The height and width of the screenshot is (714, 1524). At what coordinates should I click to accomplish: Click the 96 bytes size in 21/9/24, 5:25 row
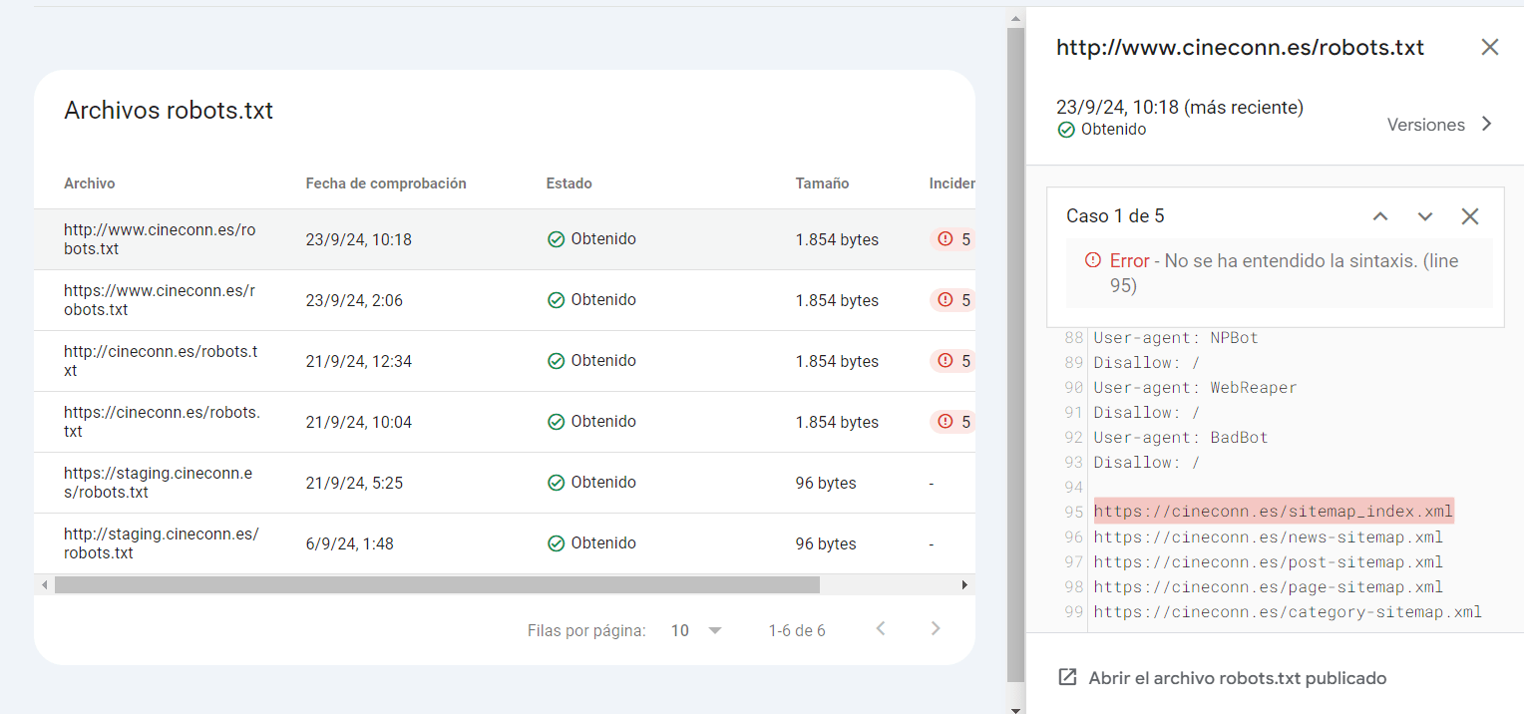click(x=826, y=483)
